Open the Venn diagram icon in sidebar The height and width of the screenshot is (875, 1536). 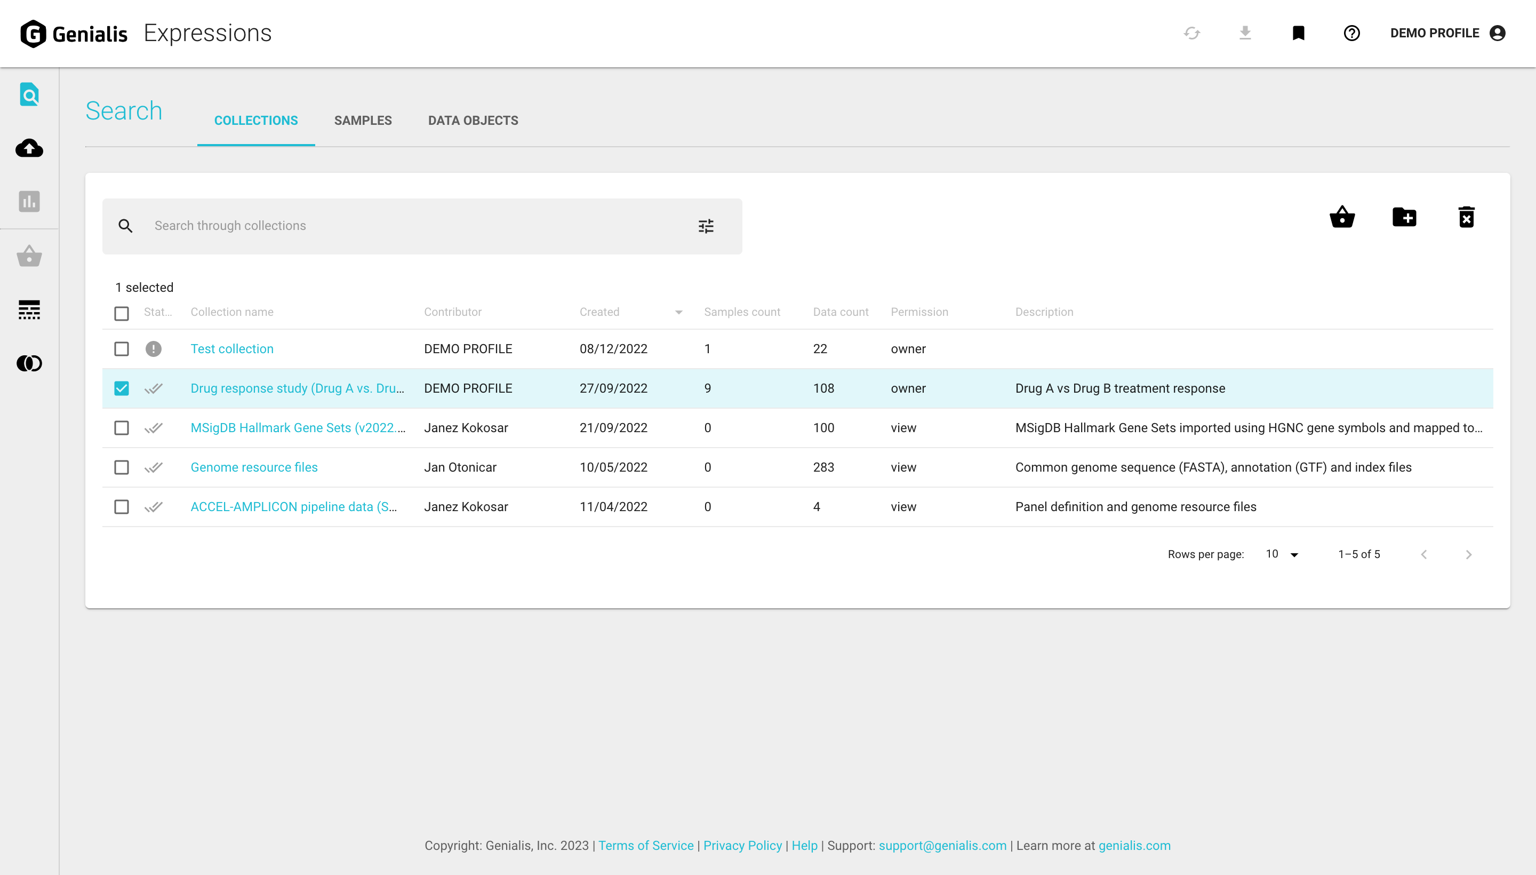pos(29,363)
